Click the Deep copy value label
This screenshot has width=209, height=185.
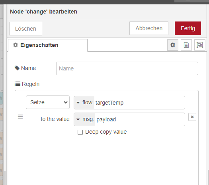tap(106, 132)
